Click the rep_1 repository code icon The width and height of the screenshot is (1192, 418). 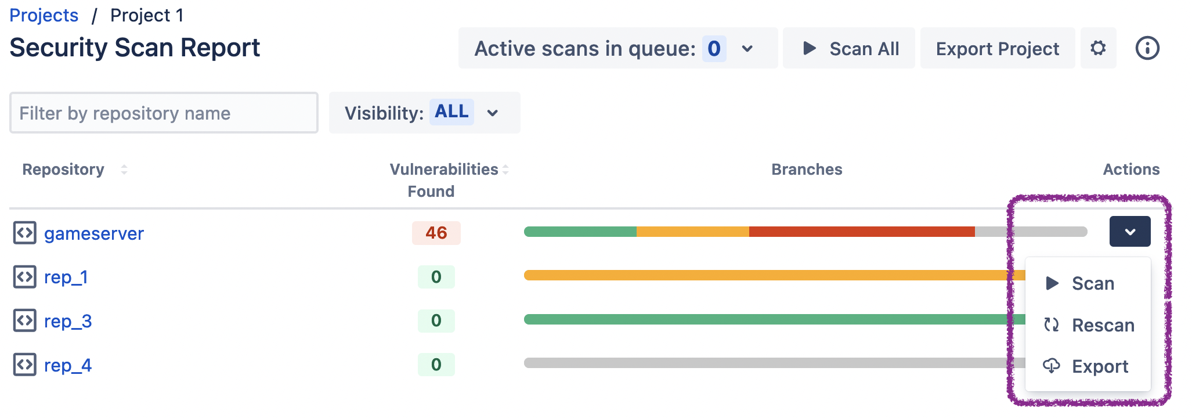(x=25, y=277)
